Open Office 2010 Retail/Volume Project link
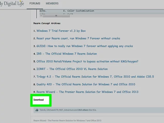This screenshot has height=123, width=164. click(87, 61)
